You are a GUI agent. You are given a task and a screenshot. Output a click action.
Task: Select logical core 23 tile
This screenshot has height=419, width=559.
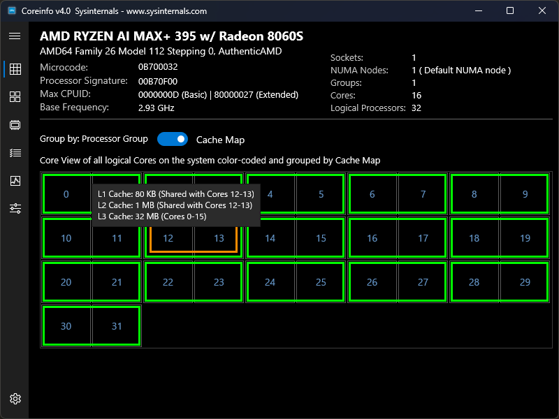[x=219, y=282]
